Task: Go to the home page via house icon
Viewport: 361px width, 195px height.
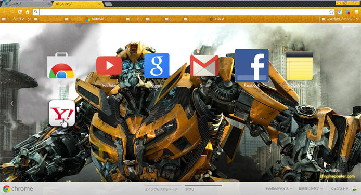Action: coord(28,12)
